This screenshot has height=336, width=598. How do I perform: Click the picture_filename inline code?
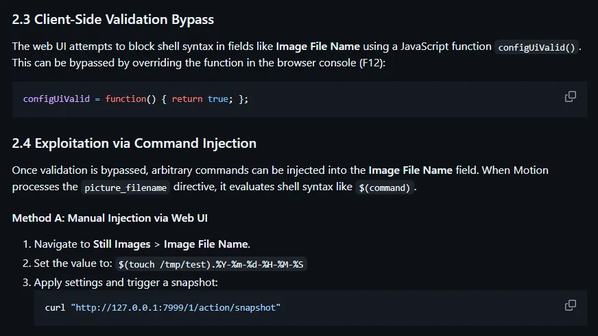(x=125, y=188)
